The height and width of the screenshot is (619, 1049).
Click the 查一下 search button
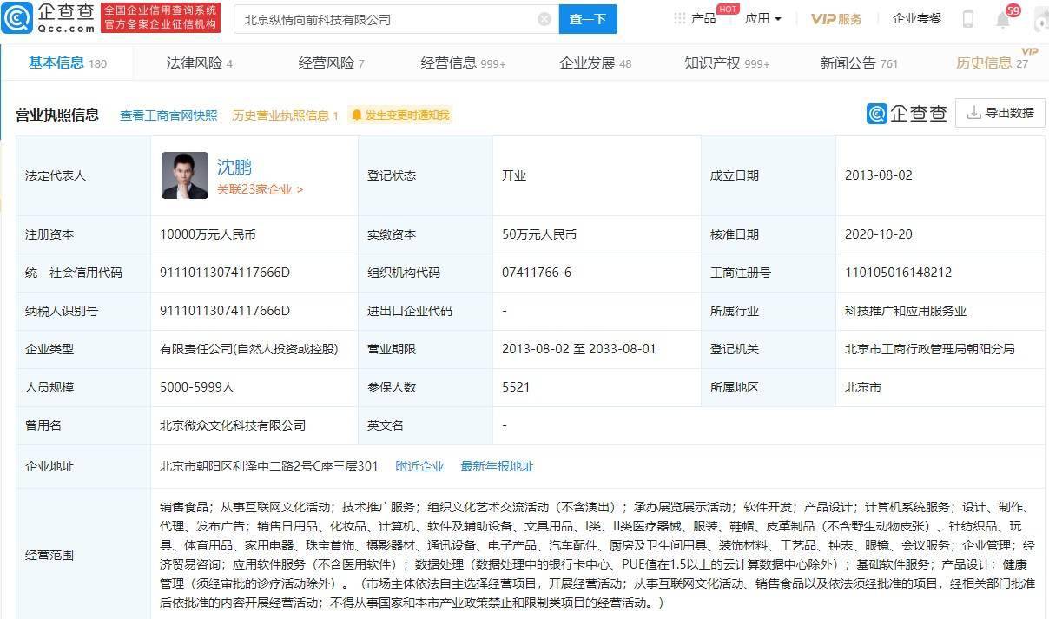point(588,19)
